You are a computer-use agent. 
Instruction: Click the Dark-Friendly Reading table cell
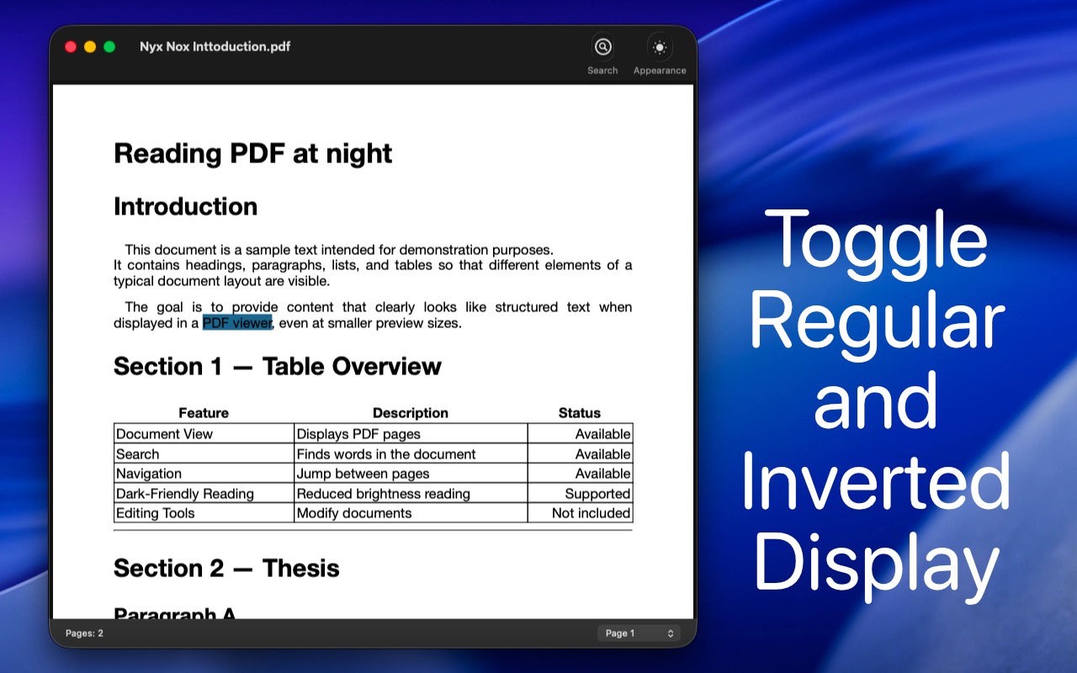(185, 494)
